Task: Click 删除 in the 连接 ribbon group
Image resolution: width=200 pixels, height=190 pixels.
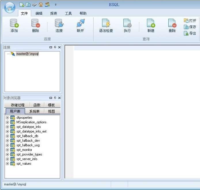Action: point(35,26)
